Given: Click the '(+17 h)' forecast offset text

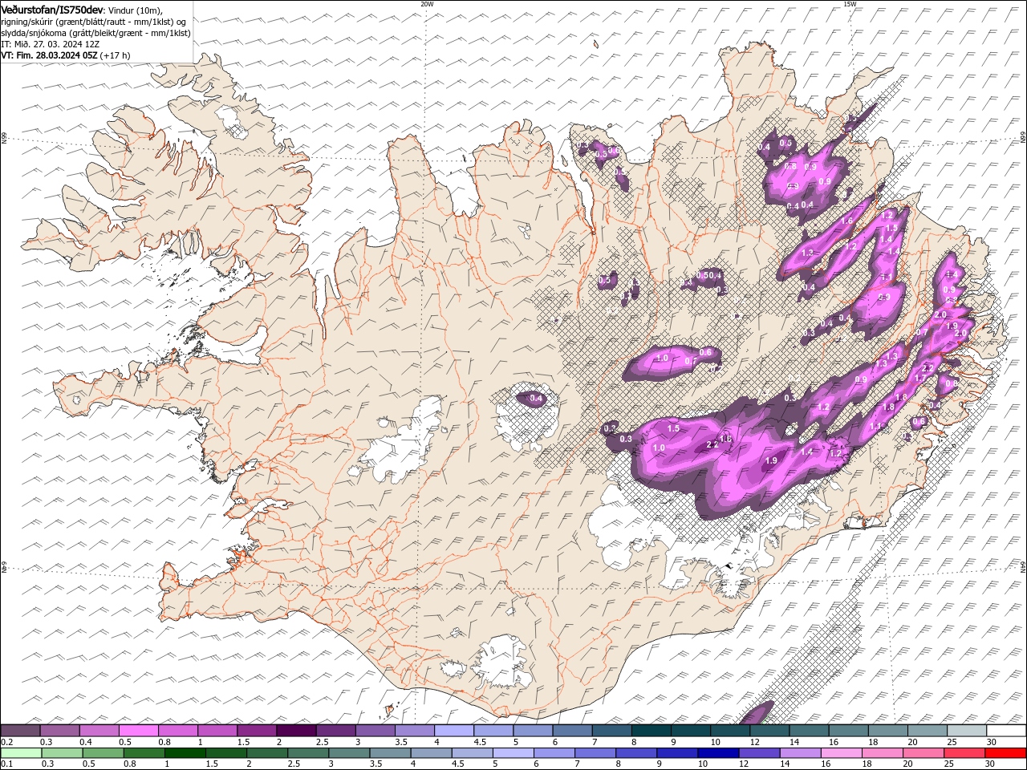Looking at the screenshot, I should click(116, 55).
